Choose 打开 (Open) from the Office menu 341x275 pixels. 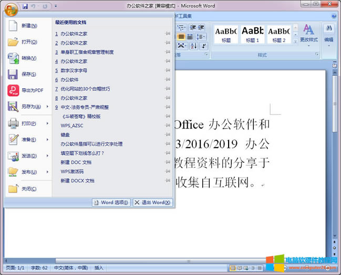tap(29, 41)
